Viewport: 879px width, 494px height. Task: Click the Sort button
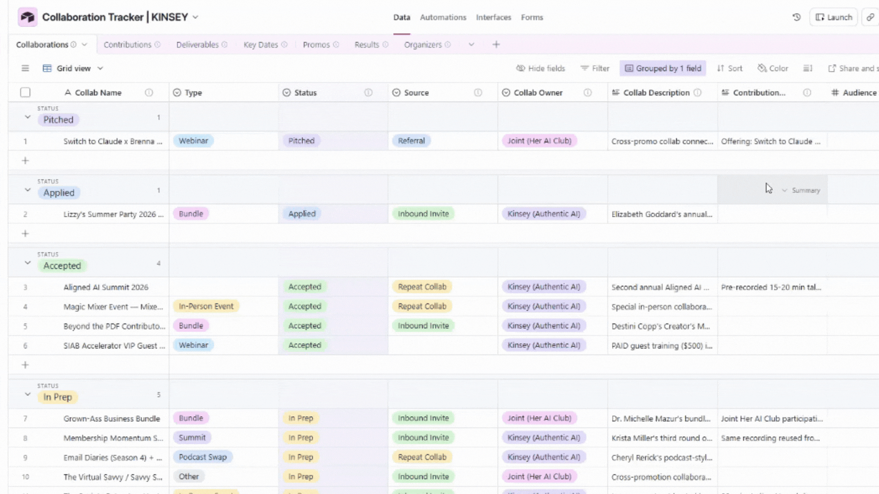[729, 68]
